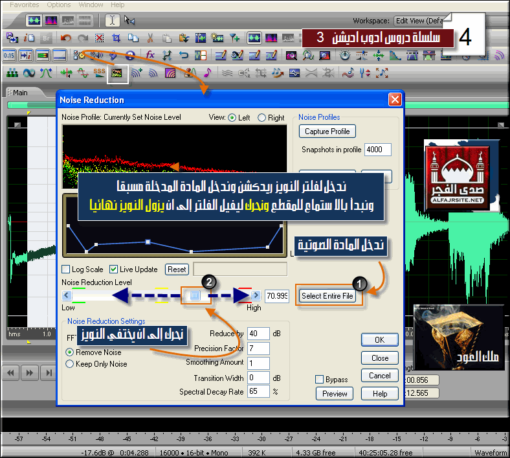Uncheck the Live Update checkbox
The height and width of the screenshot is (458, 510).
113,269
